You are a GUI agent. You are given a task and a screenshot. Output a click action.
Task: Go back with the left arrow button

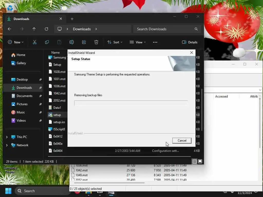10,29
